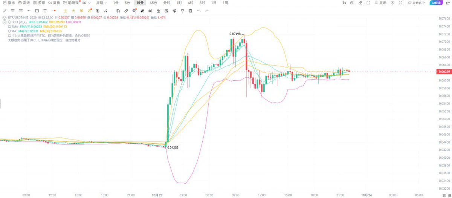Click the bell icon beside MA
This screenshot has height=198, width=452.
(x=9, y=31)
